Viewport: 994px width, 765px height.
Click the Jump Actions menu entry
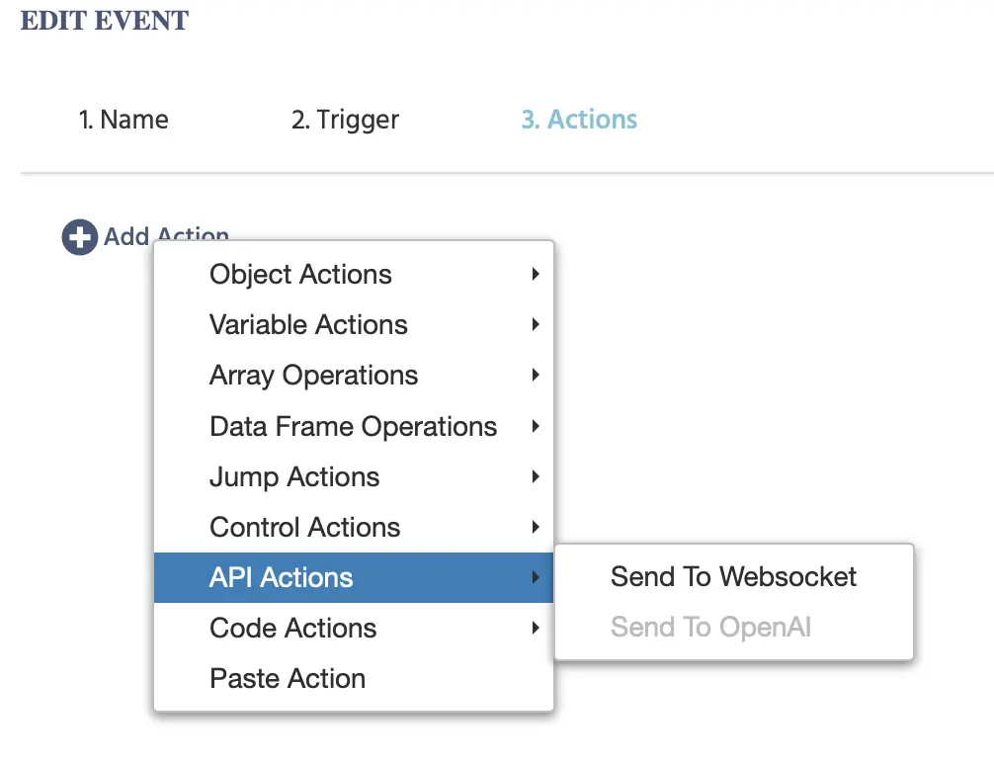[x=294, y=477]
